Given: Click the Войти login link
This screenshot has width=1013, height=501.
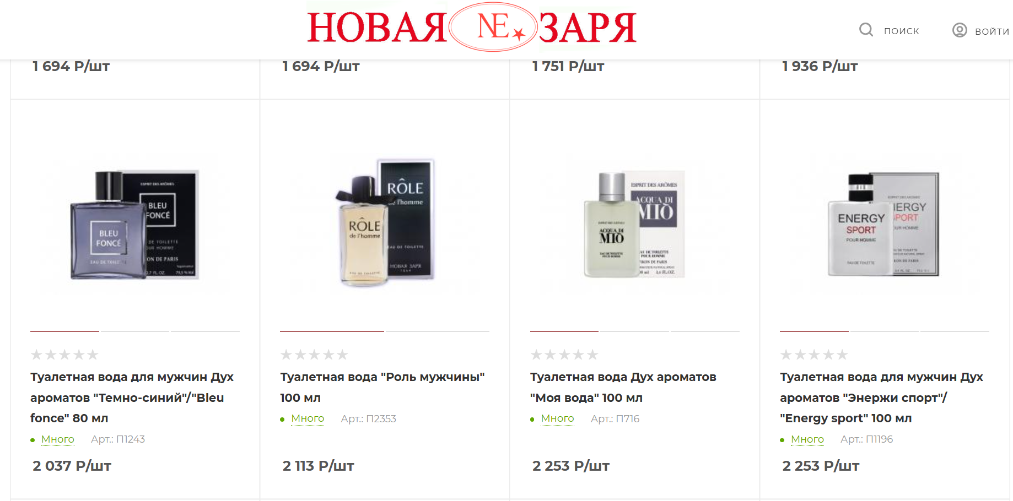Looking at the screenshot, I should pos(992,31).
